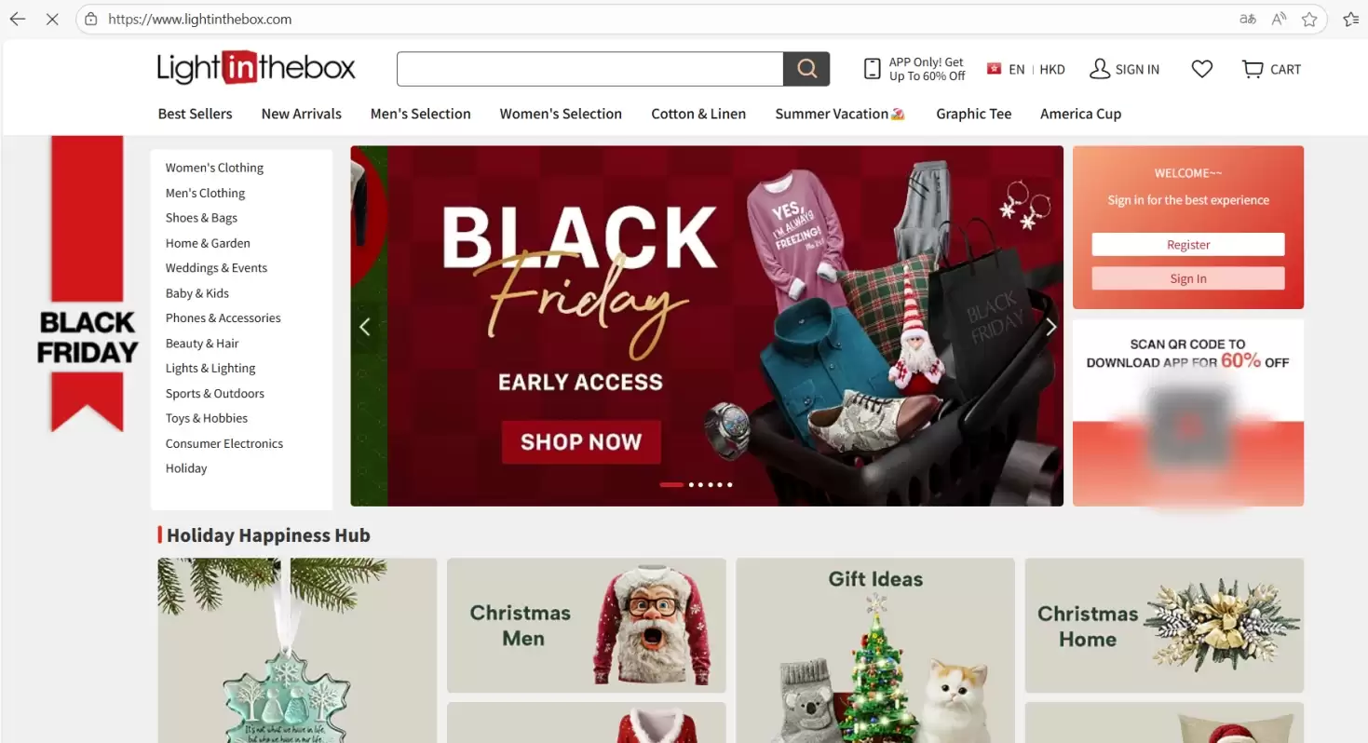Click the magnifying glass search button

pos(806,69)
